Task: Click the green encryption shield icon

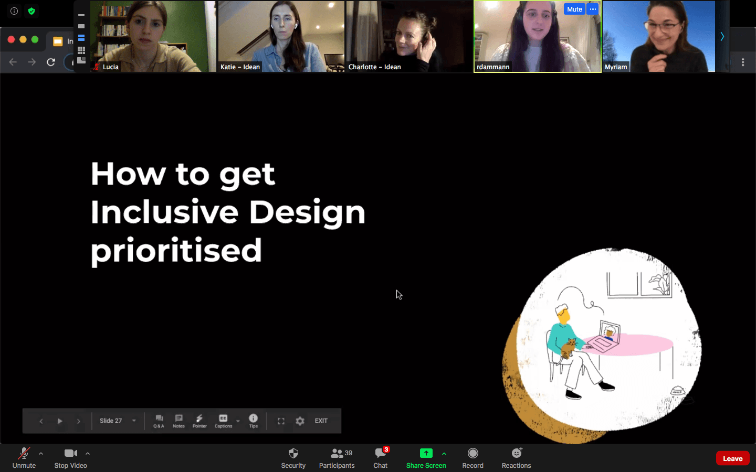Action: click(31, 11)
